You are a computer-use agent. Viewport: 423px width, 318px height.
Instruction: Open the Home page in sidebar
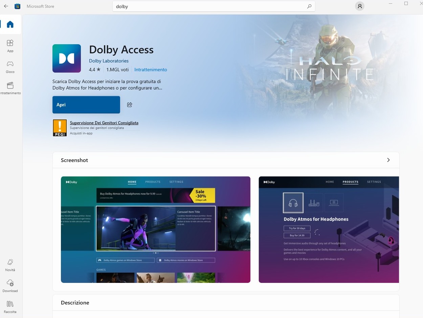click(10, 24)
